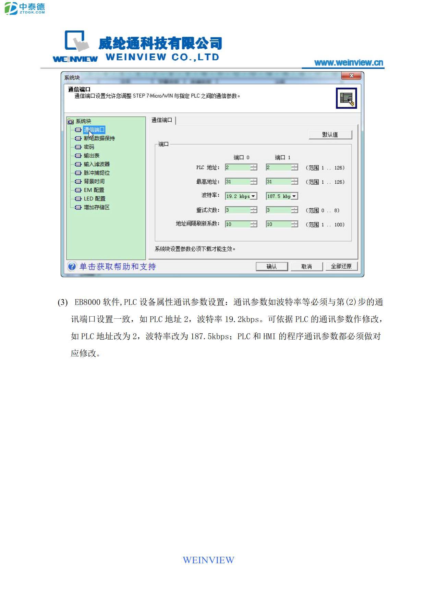Select 断电数据保持 tree item
The image size is (425, 601).
[99, 138]
